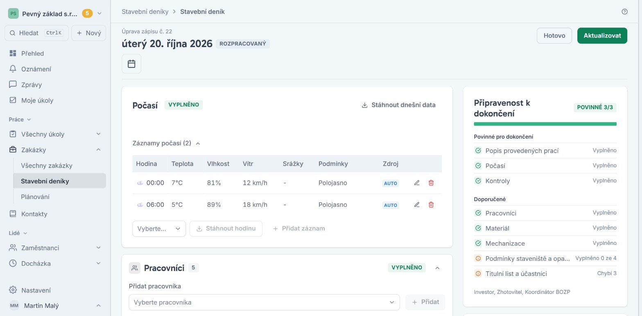Open Nastavení
Screen dimensions: 642x316
[55, 290]
